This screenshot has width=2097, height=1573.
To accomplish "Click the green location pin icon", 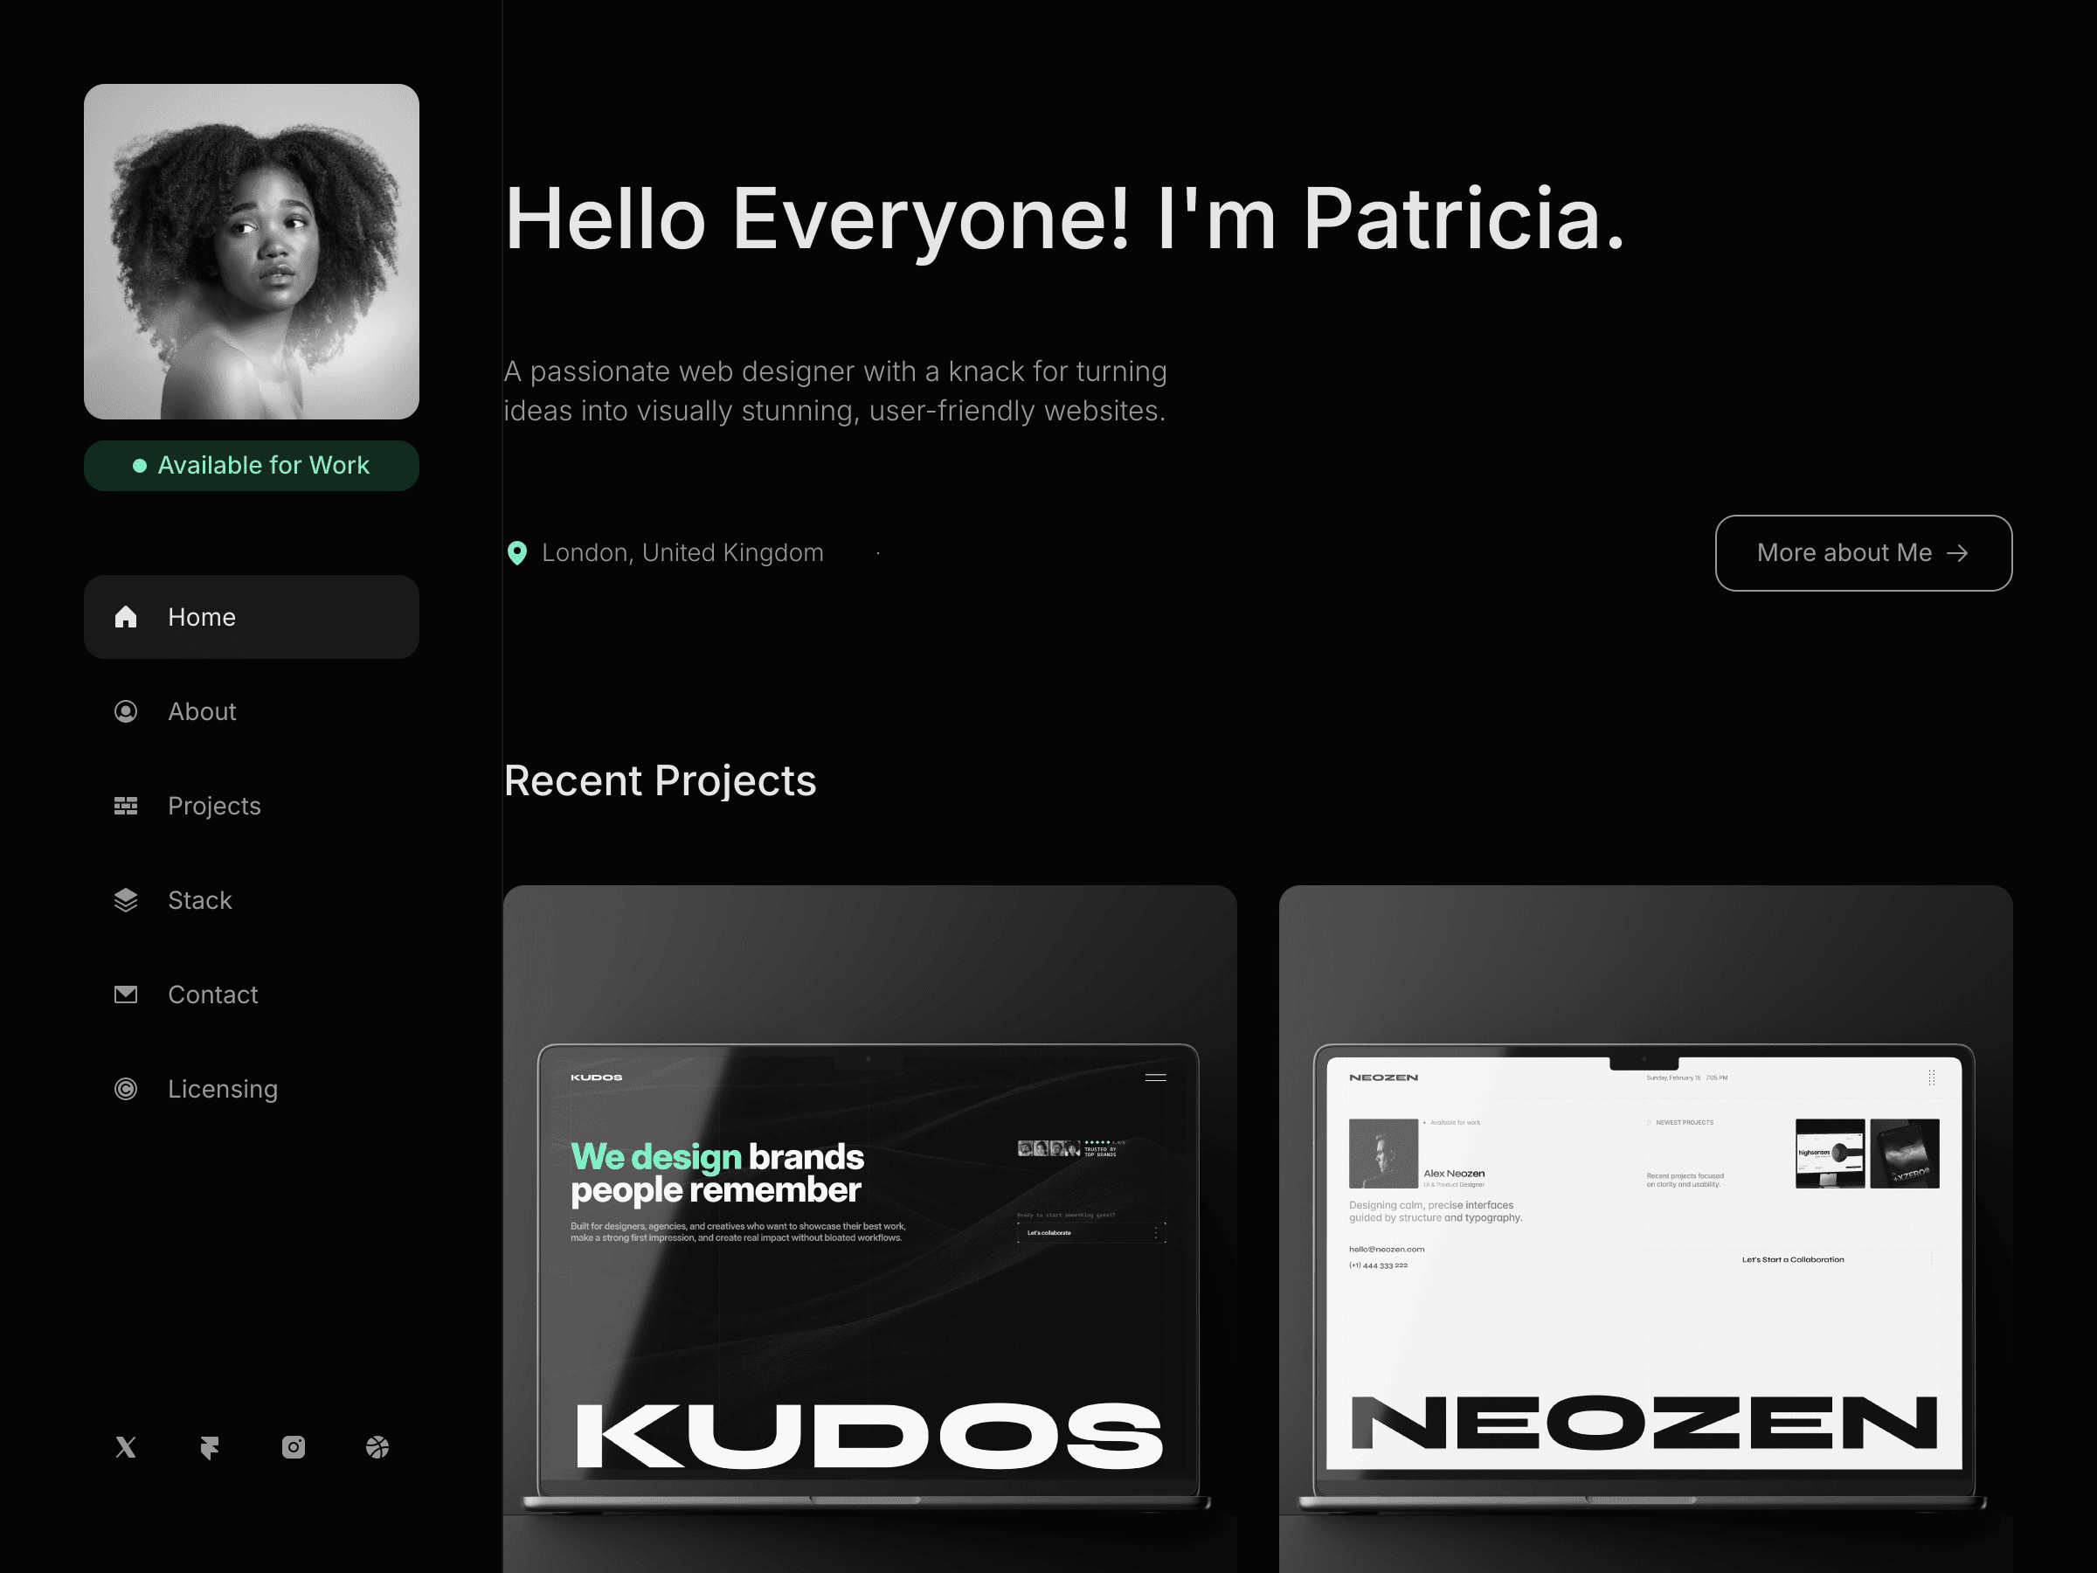I will (516, 553).
